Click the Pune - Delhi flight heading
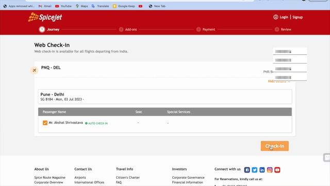The width and height of the screenshot is (330, 186). [52, 94]
